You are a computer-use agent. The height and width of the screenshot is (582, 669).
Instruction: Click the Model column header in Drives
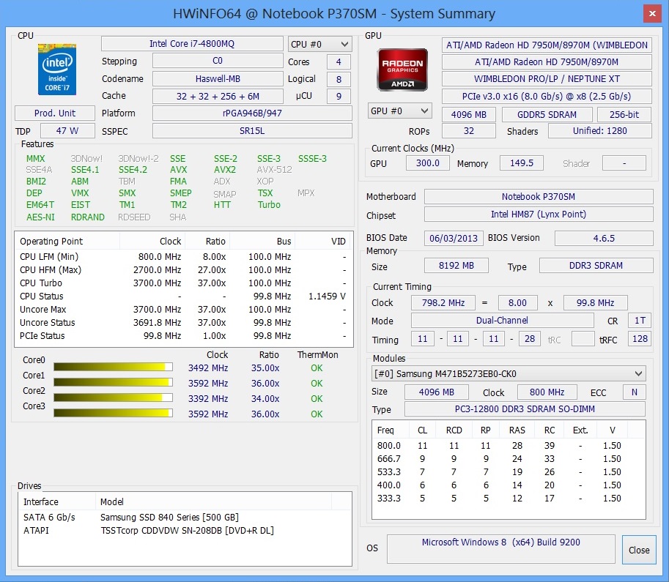click(x=213, y=502)
